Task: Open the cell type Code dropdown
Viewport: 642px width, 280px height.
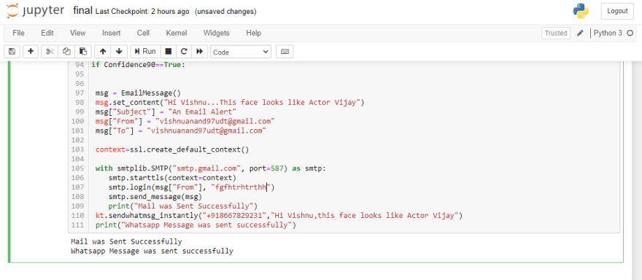Action: (x=241, y=52)
